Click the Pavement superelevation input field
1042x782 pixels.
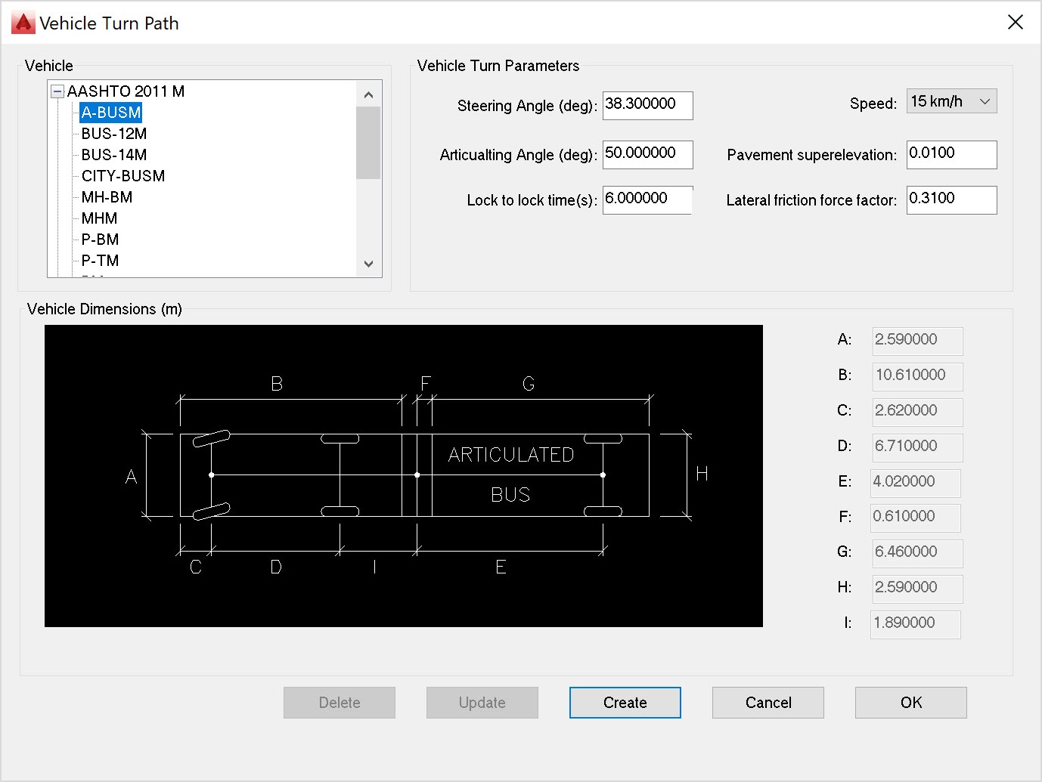pyautogui.click(x=951, y=154)
